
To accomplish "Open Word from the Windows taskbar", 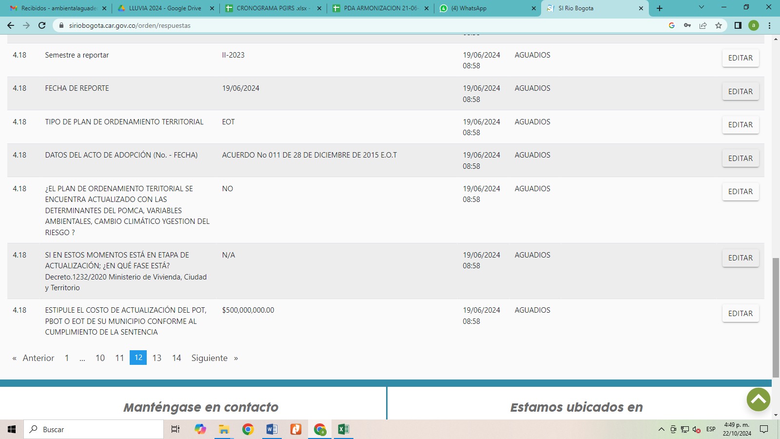I will click(272, 429).
